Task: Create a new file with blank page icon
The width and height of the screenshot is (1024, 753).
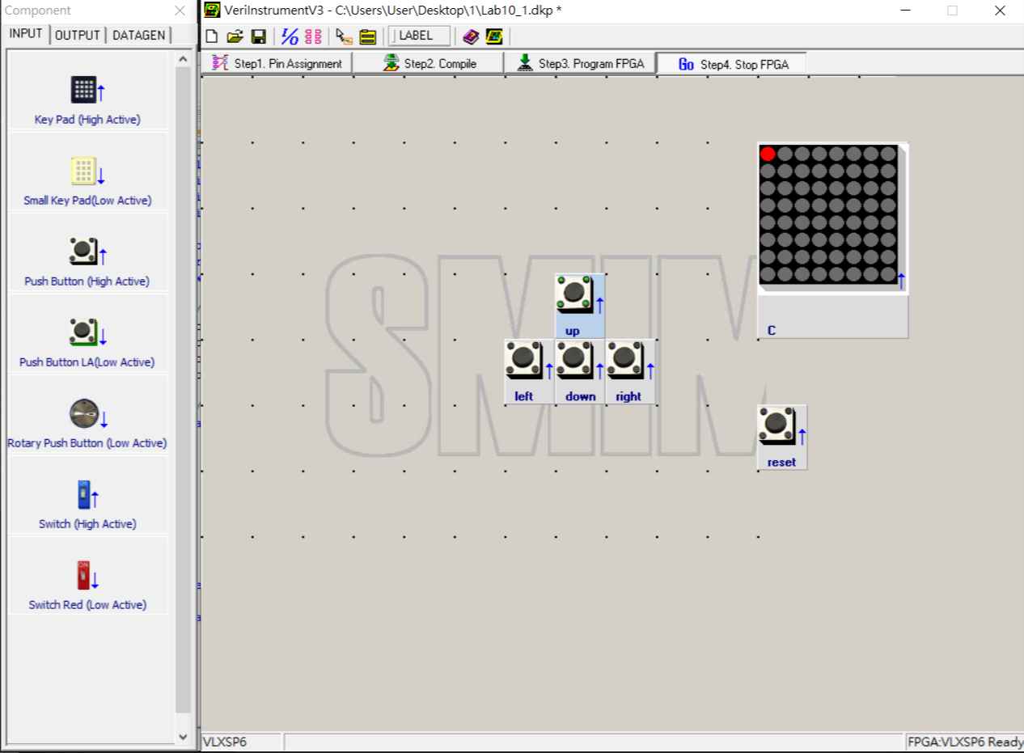Action: click(212, 36)
